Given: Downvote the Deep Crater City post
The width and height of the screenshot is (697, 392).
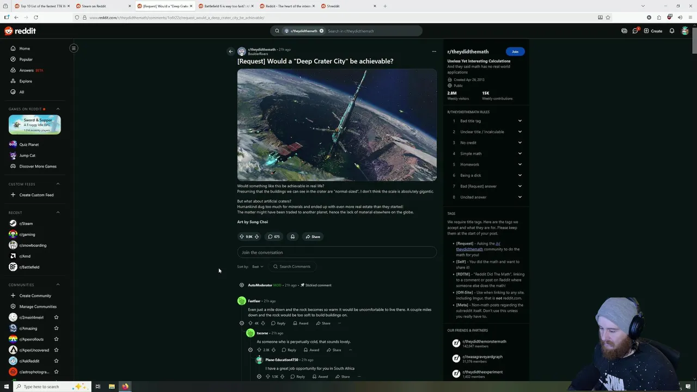Looking at the screenshot, I should click(x=256, y=237).
